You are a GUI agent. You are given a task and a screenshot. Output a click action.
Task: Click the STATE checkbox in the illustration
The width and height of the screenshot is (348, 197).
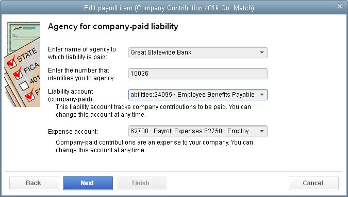(12, 63)
